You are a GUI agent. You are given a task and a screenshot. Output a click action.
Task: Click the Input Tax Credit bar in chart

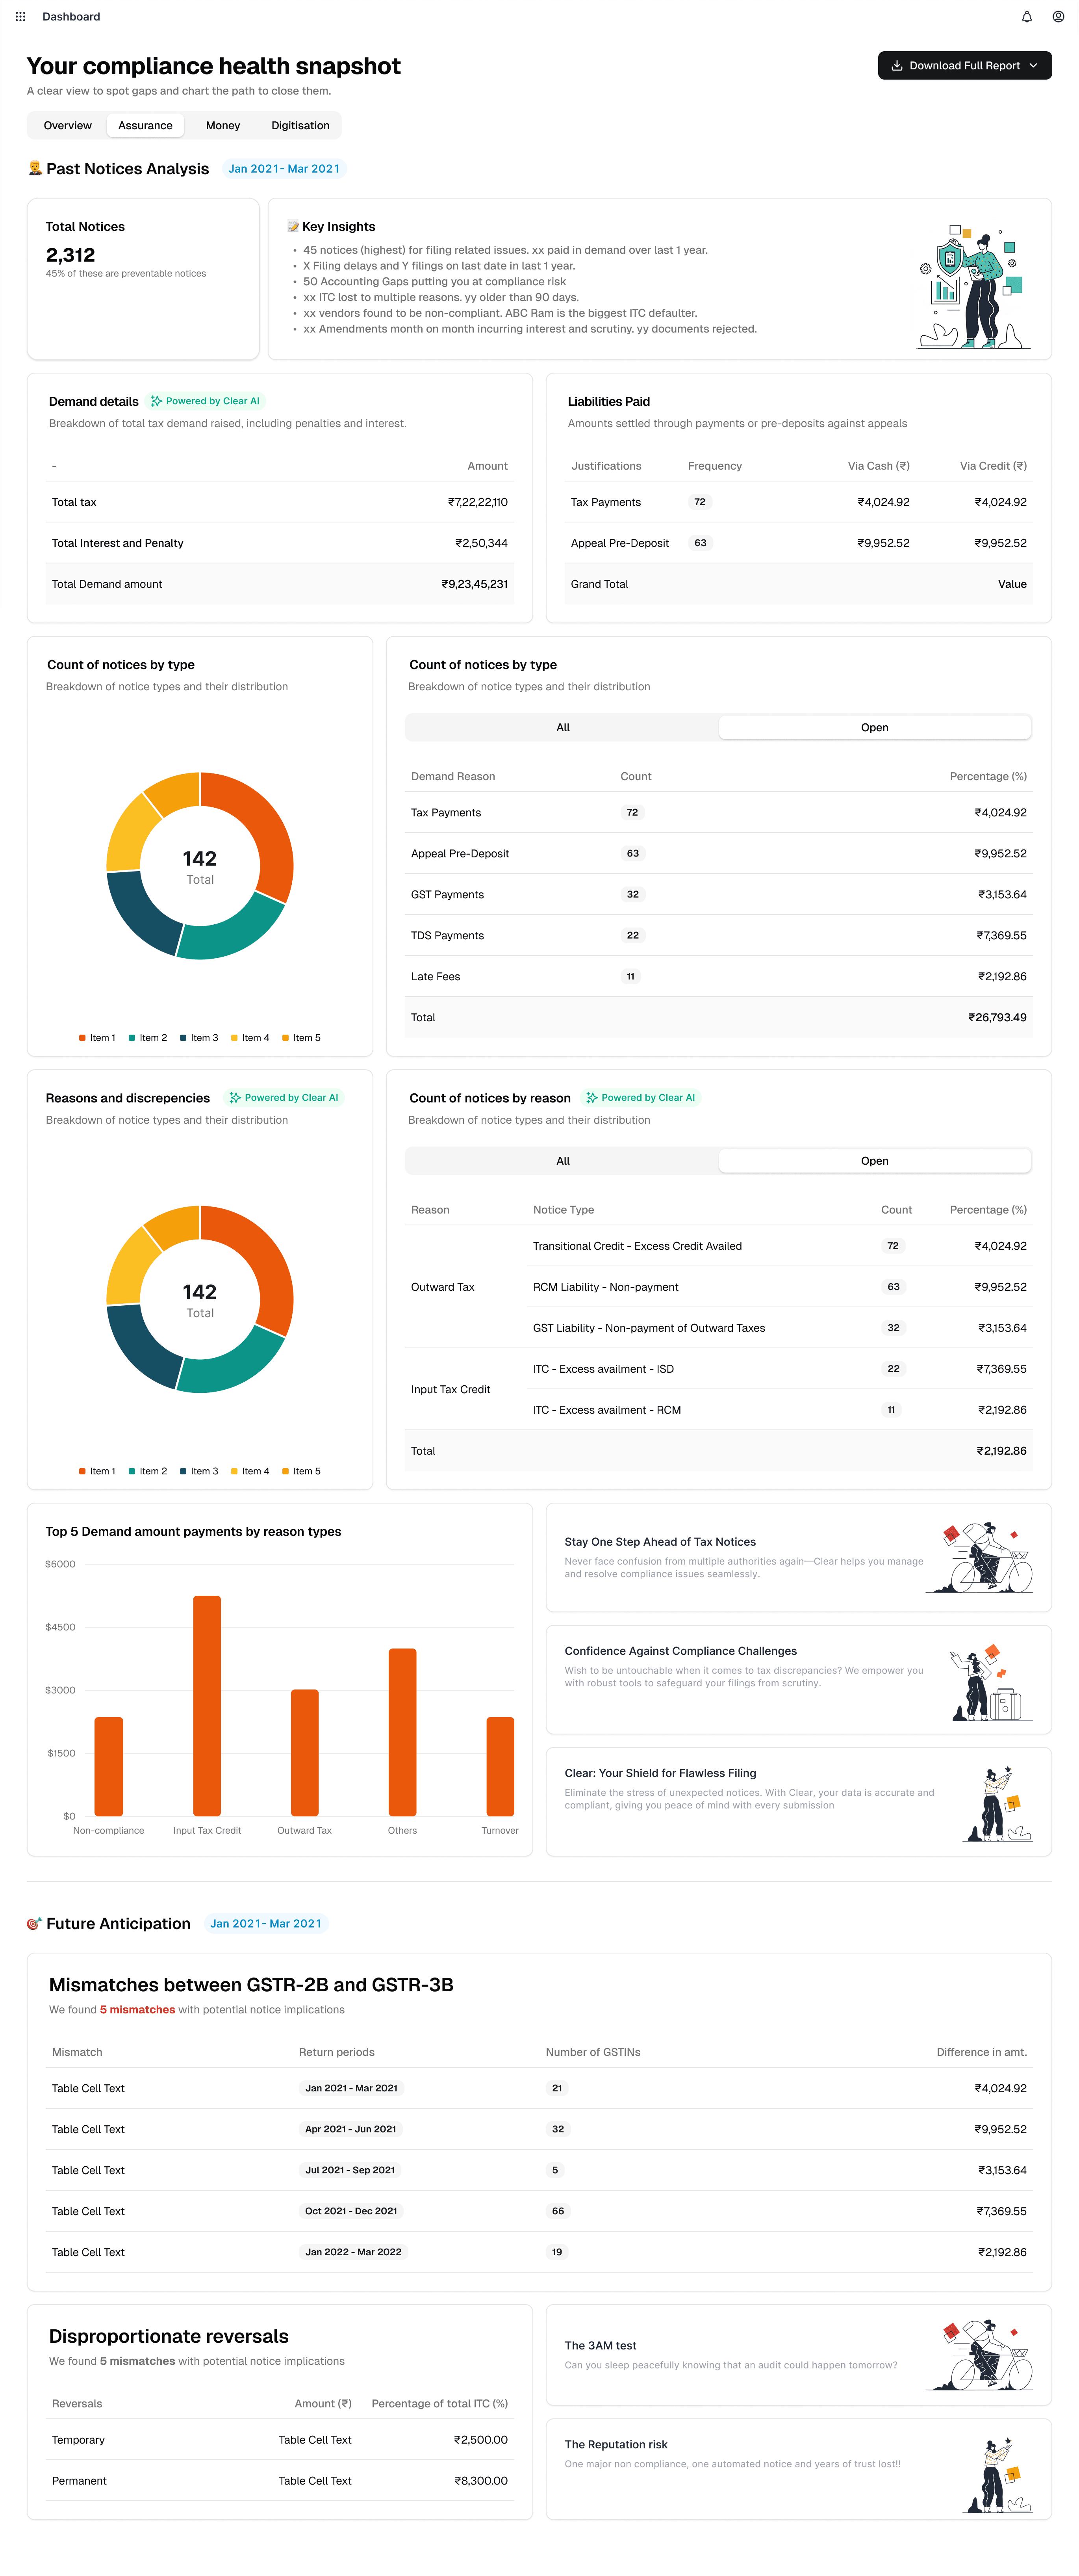[x=207, y=1706]
